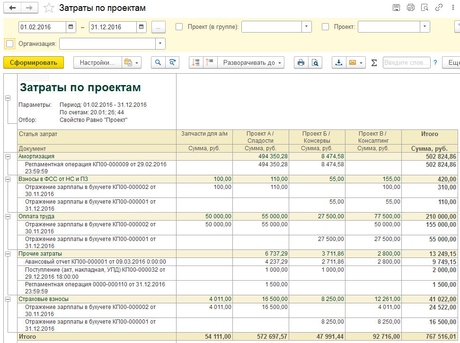Enable the Организация checkbox
Image resolution: width=460 pixels, height=343 pixels.
click(9, 44)
